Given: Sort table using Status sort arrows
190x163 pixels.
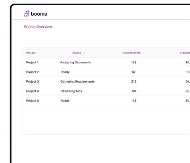Looking at the screenshot, I should (x=84, y=53).
